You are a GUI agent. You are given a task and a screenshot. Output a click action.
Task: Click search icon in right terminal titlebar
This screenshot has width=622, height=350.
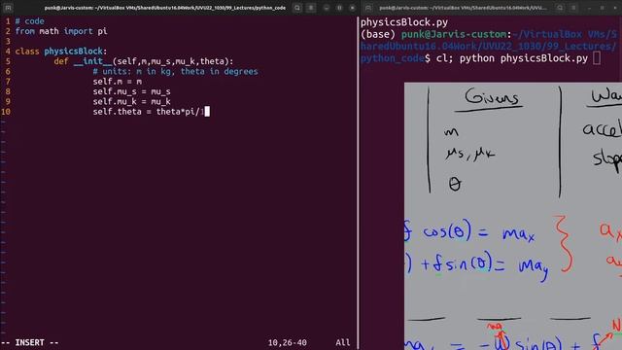point(560,8)
